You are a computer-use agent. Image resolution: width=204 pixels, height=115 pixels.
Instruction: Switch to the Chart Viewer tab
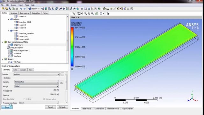click(x=99, y=109)
